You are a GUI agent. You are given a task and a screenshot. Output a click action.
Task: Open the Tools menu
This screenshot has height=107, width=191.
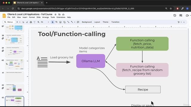[53, 17]
